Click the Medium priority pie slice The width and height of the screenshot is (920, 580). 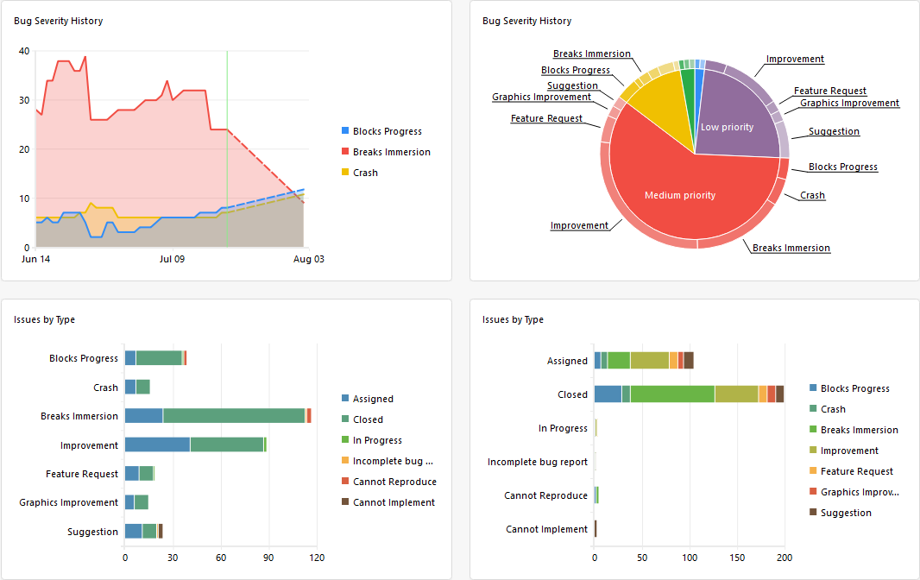click(x=680, y=195)
